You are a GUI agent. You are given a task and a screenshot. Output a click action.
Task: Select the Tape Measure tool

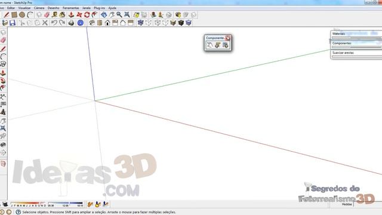tap(54, 15)
